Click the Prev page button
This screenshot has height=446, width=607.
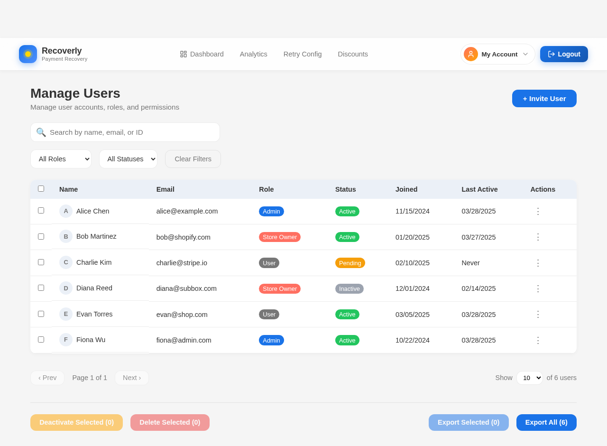pyautogui.click(x=47, y=378)
